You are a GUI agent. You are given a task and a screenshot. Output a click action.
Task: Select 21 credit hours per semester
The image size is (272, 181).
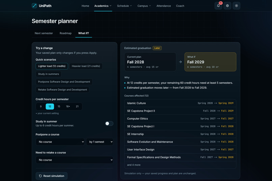click(x=77, y=107)
